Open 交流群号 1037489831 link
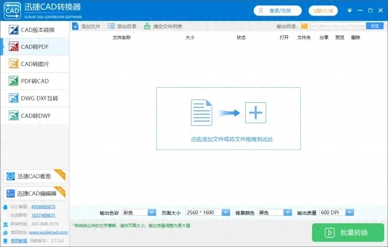 click(x=43, y=215)
